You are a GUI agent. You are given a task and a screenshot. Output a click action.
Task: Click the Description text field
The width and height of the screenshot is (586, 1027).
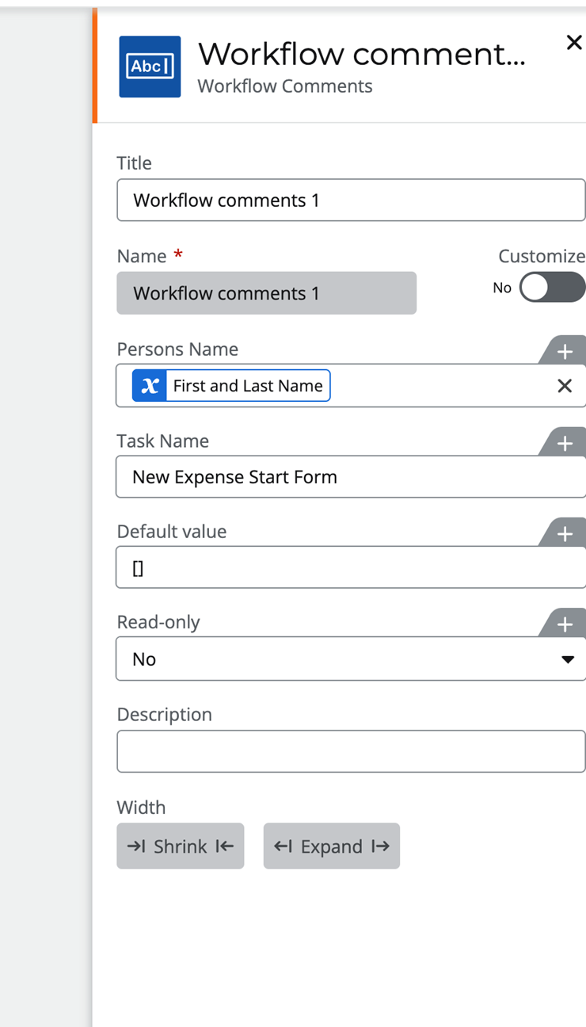pyautogui.click(x=350, y=751)
